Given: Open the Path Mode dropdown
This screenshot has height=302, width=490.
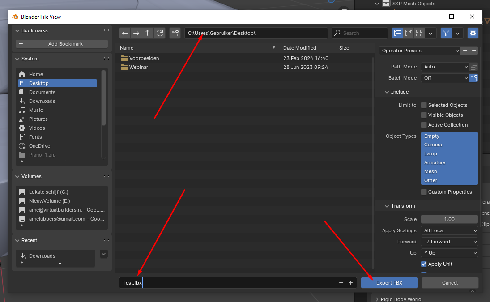Looking at the screenshot, I should [x=445, y=67].
